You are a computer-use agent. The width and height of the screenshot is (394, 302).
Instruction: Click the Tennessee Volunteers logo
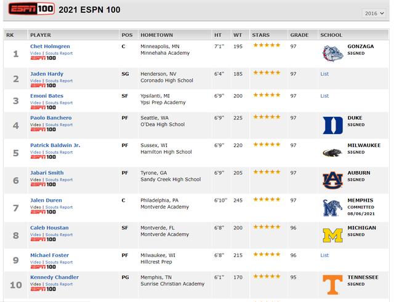332,284
